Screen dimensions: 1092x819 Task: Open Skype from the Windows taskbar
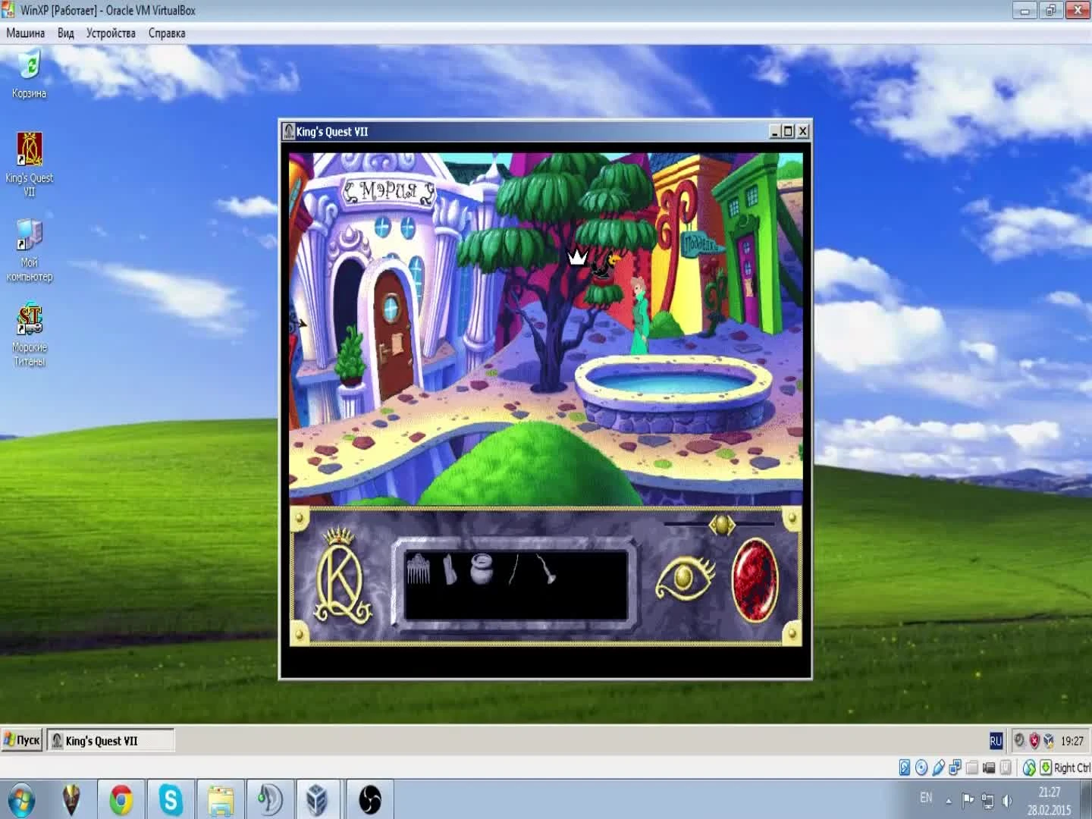(x=171, y=800)
